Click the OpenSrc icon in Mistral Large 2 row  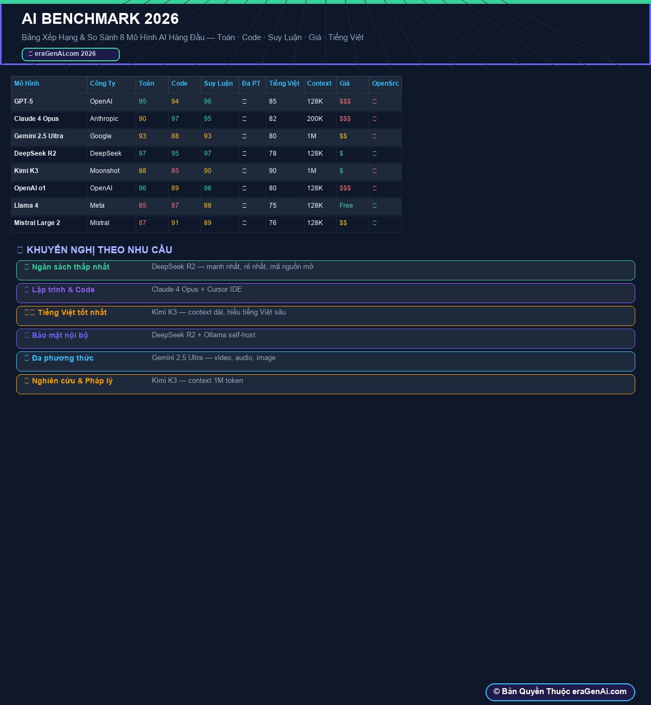[x=374, y=223]
